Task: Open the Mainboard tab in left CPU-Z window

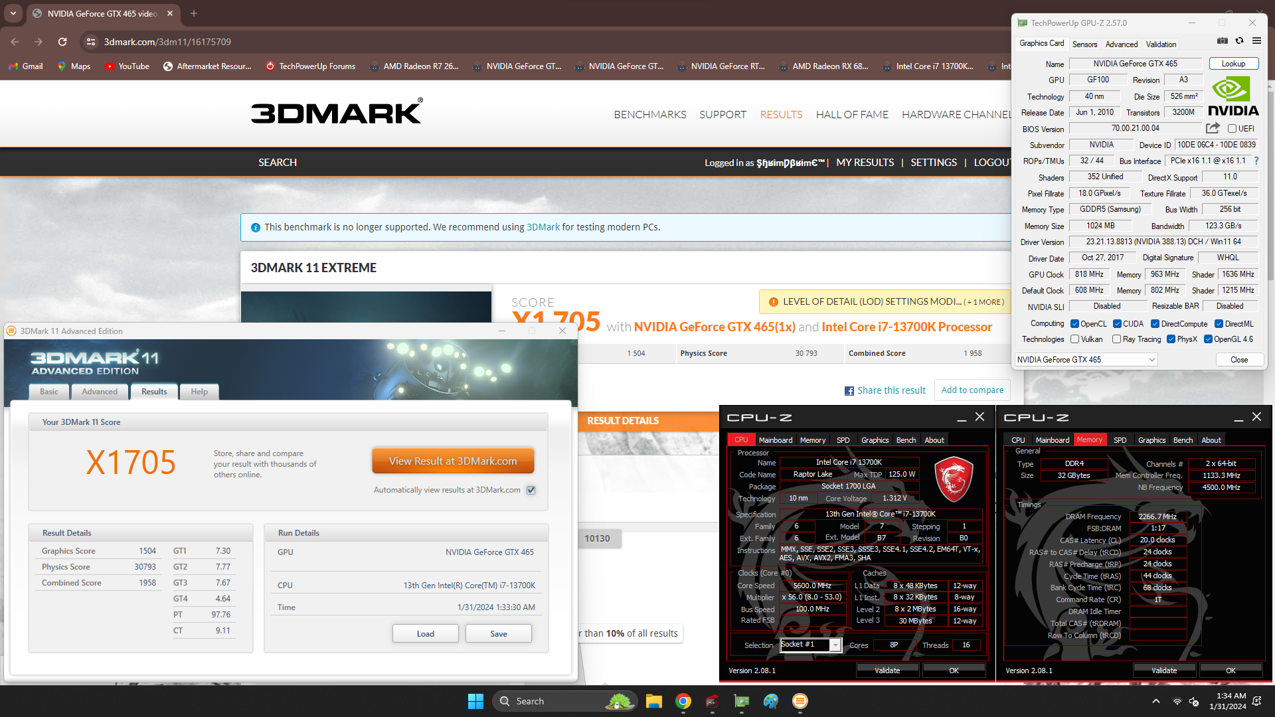Action: [x=775, y=440]
